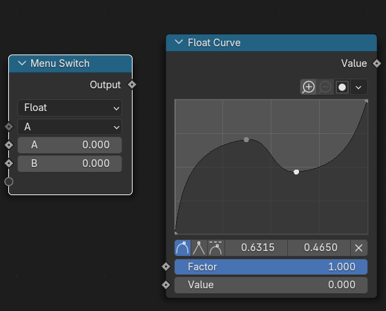Click the Menu Switch Output socket
Viewport: 386px width, 311px height.
coord(132,85)
